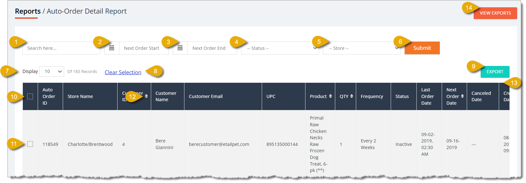
Task: Click the VIEW EXPORTS button
Action: click(495, 13)
